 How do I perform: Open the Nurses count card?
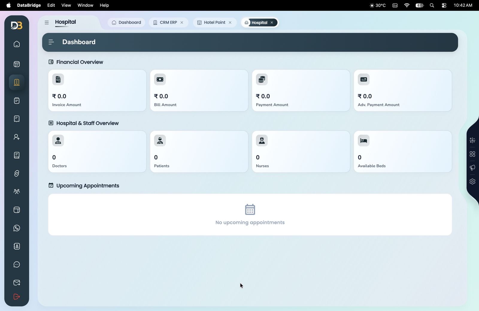(x=301, y=151)
